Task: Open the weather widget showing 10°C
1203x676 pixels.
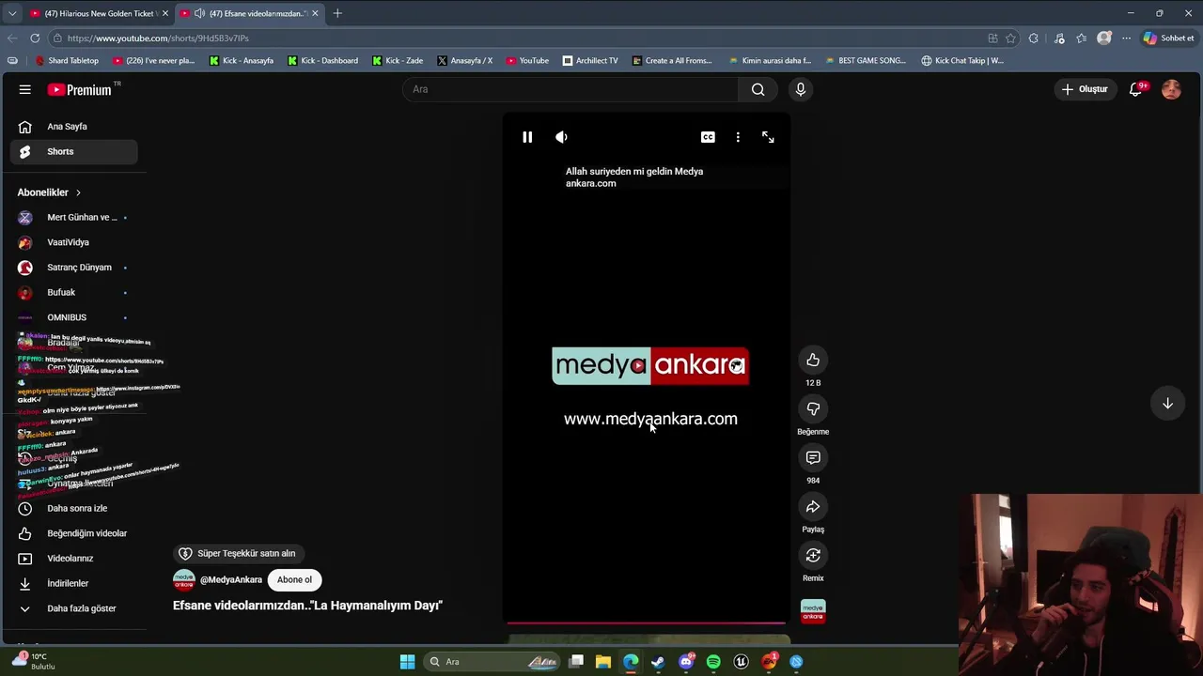Action: tap(32, 661)
